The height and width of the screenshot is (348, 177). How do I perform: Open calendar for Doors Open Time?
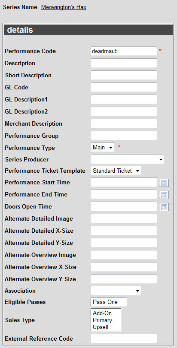click(164, 207)
